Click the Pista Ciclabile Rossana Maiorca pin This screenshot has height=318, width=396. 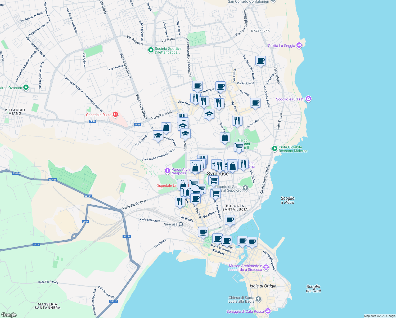(275, 149)
